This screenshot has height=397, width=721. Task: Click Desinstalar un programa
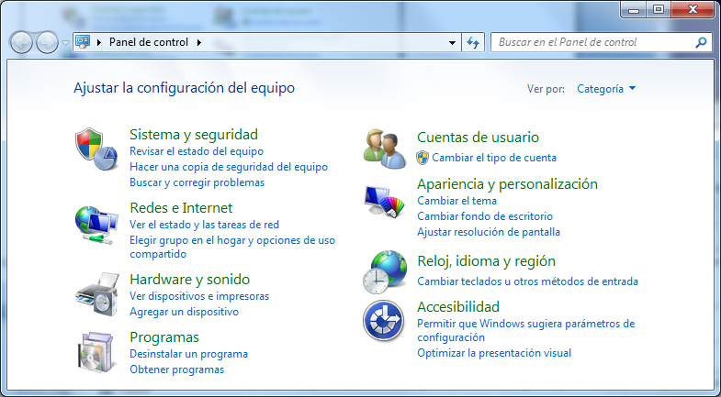click(x=188, y=354)
